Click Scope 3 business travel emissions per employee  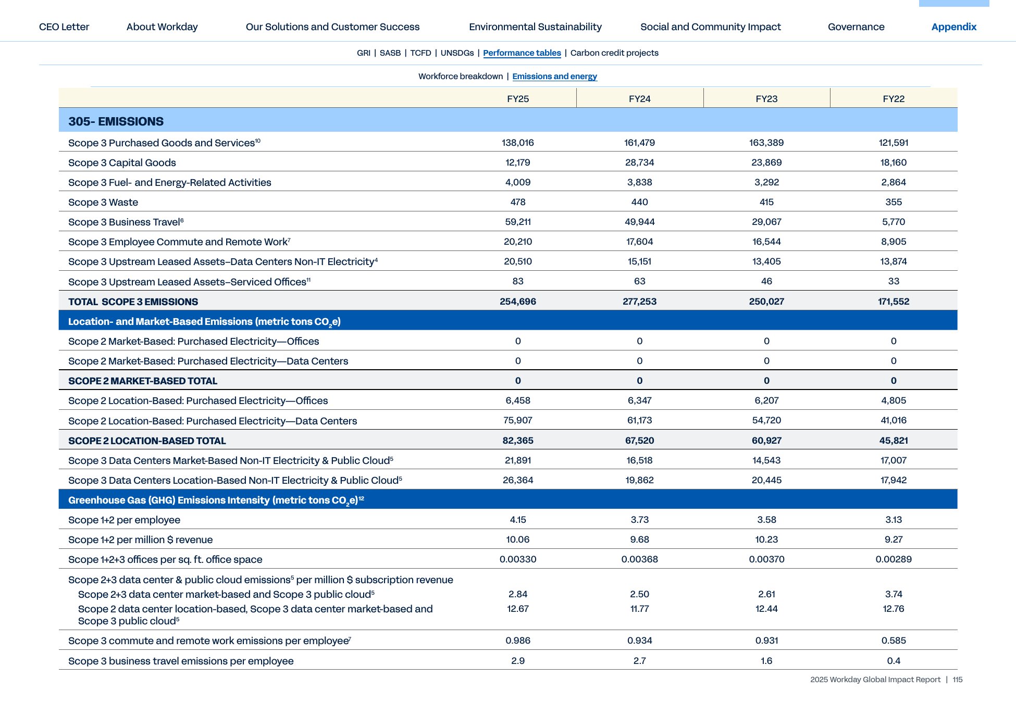point(181,661)
